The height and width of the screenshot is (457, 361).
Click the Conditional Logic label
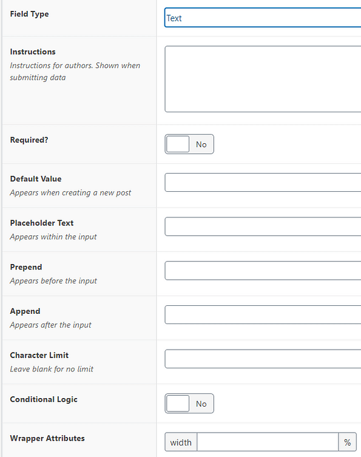44,399
